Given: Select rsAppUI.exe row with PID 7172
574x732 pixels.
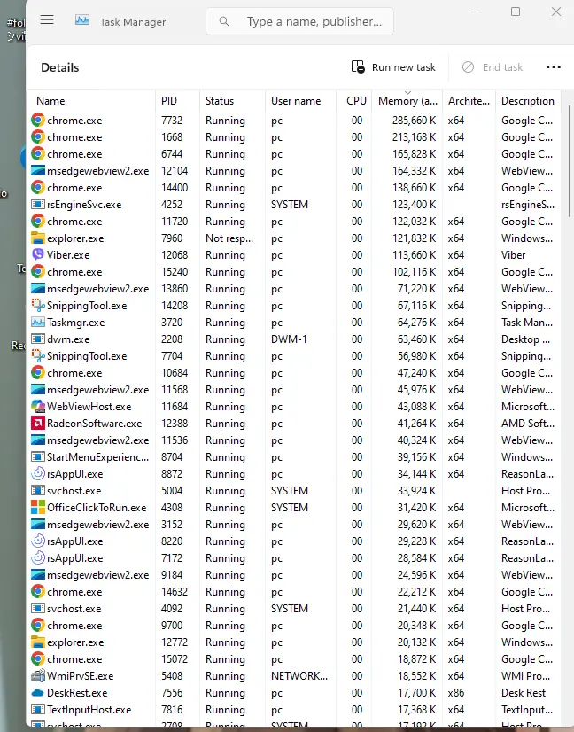Looking at the screenshot, I should (294, 558).
